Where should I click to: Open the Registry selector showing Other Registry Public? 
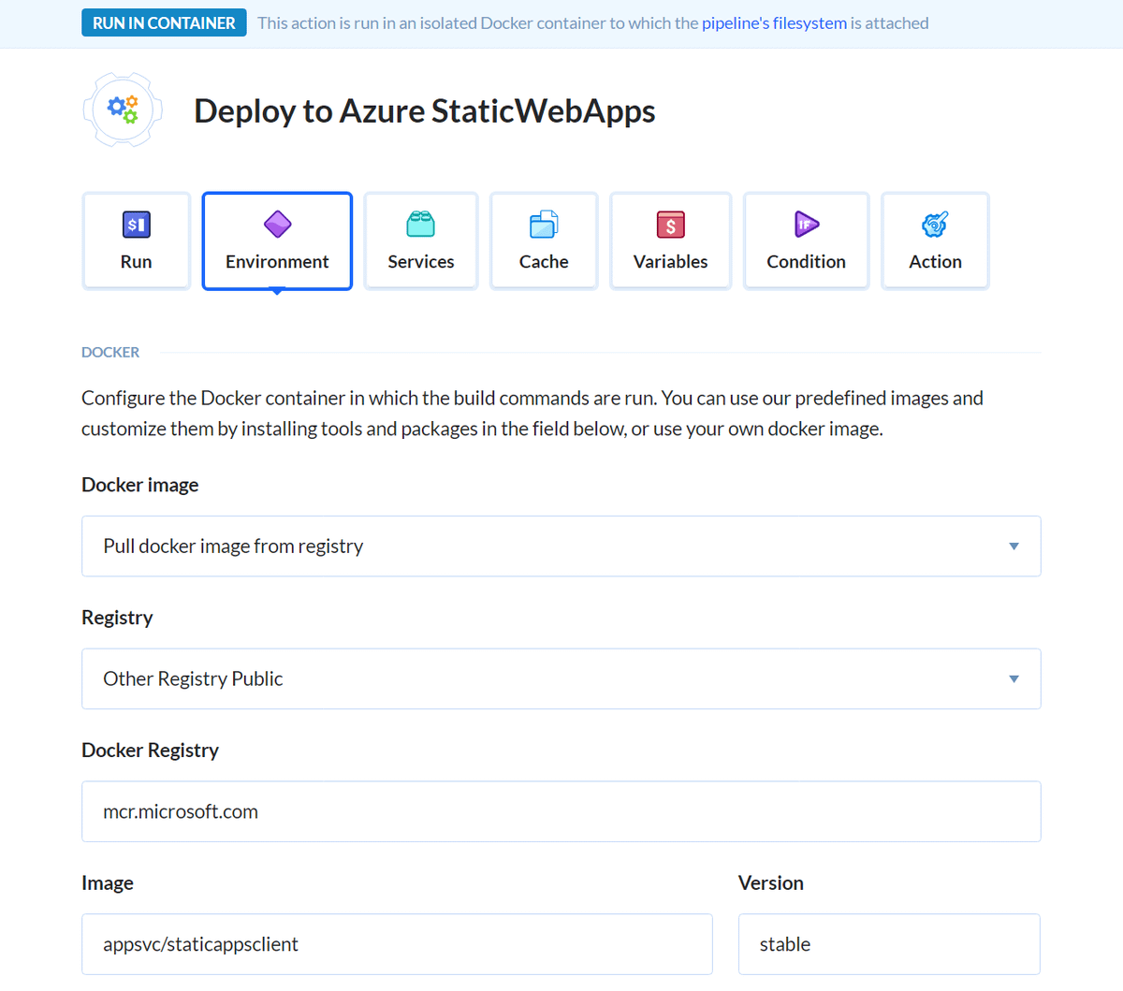561,678
